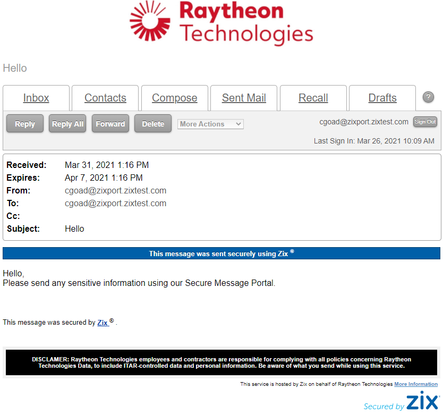Click the Hello heading above the tabs

coord(15,68)
